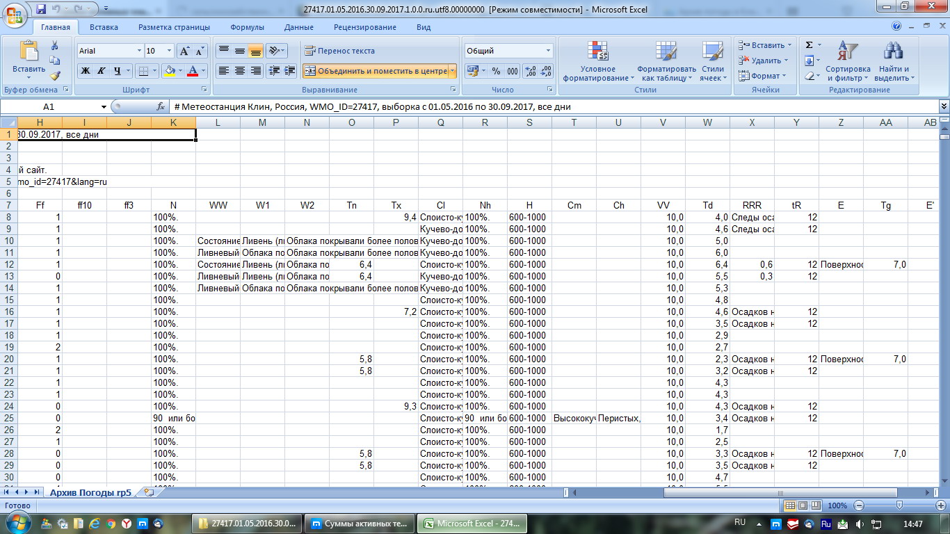Open Сортировка и фильтр menu
This screenshot has height=534, width=950.
(847, 61)
